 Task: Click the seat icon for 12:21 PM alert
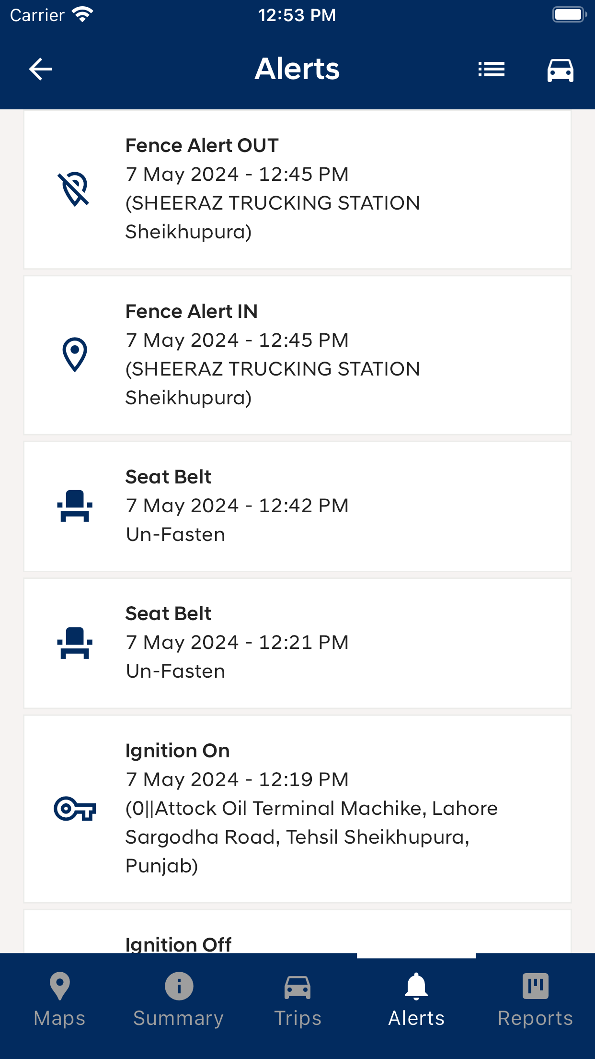(x=75, y=643)
